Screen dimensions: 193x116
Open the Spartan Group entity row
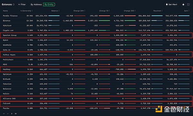tap(96, 35)
